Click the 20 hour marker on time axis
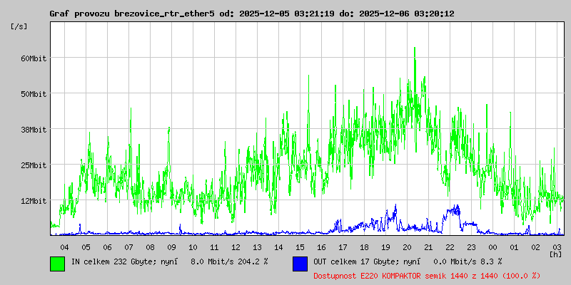Viewport: 571px width, 285px height. tap(407, 247)
